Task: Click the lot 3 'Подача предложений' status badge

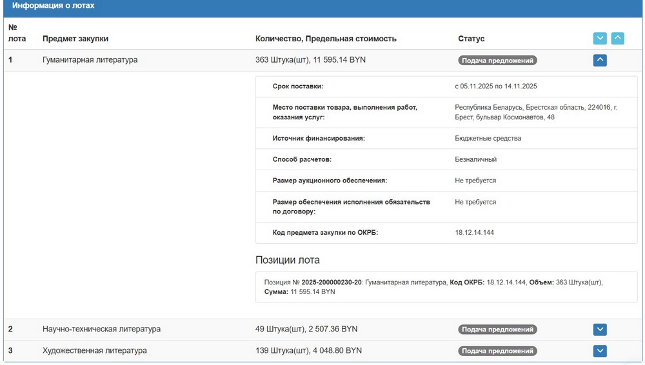Action: (497, 351)
